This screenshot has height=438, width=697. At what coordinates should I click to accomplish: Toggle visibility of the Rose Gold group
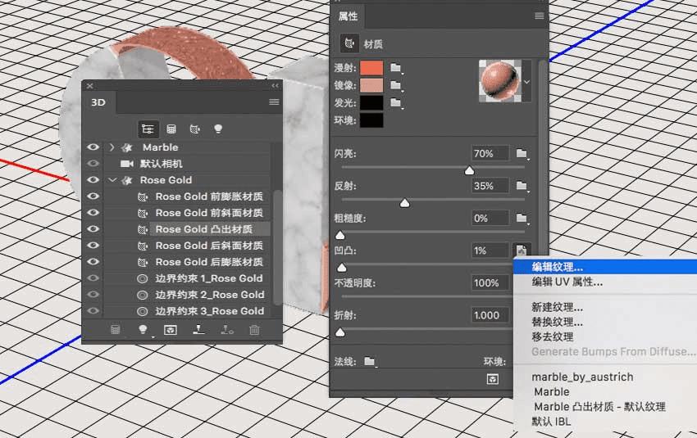(x=93, y=180)
